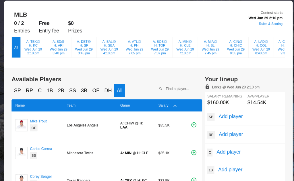Click the $35.1K salary value
The image size is (294, 181).
pyautogui.click(x=164, y=153)
